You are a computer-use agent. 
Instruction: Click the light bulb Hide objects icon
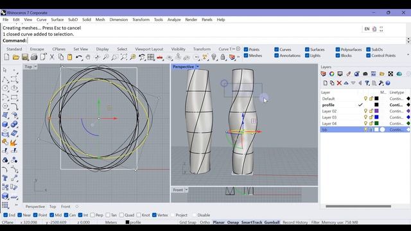coord(214,57)
